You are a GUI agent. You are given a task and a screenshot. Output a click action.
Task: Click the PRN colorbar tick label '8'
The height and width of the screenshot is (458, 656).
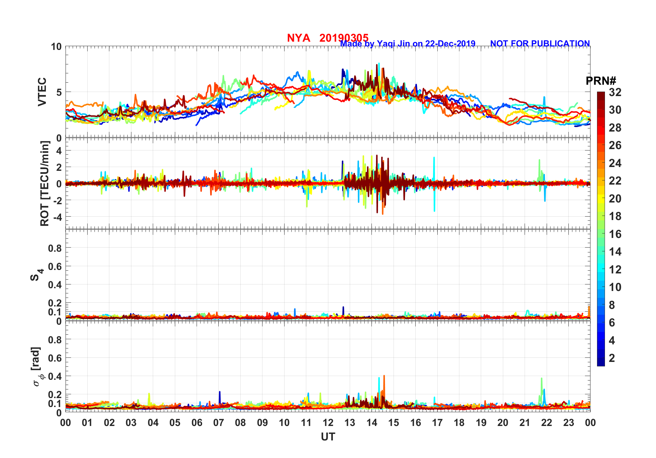612,305
